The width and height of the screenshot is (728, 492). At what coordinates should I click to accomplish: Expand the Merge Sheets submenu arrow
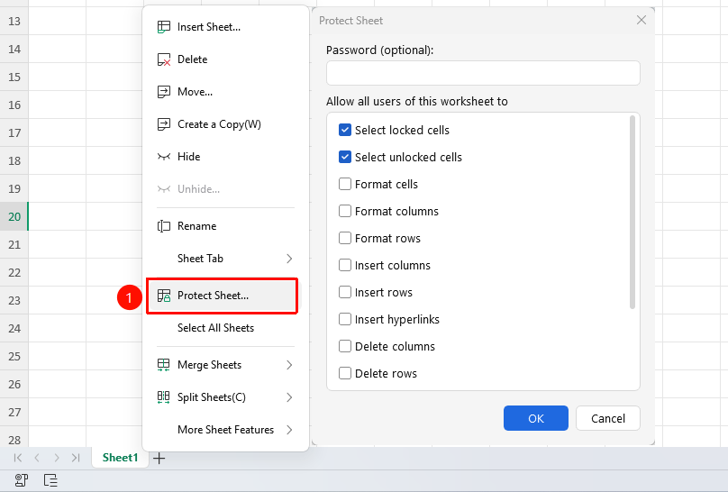(289, 365)
